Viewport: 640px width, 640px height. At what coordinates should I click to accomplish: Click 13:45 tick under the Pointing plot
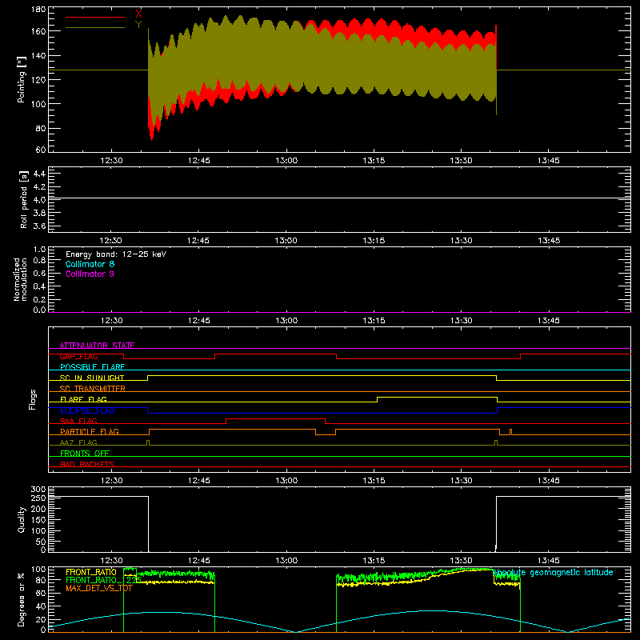(549, 161)
